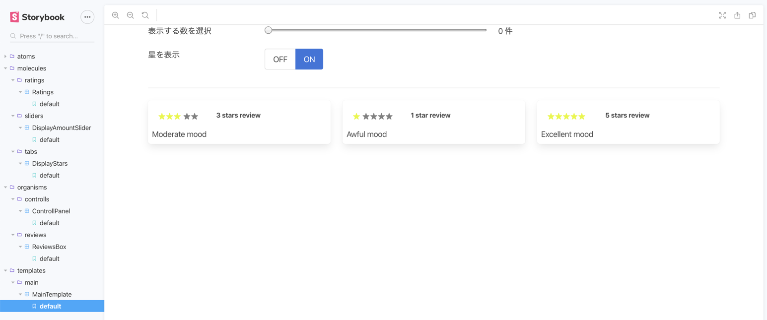This screenshot has width=767, height=320.
Task: Open default story under Ratings
Action: 49,104
